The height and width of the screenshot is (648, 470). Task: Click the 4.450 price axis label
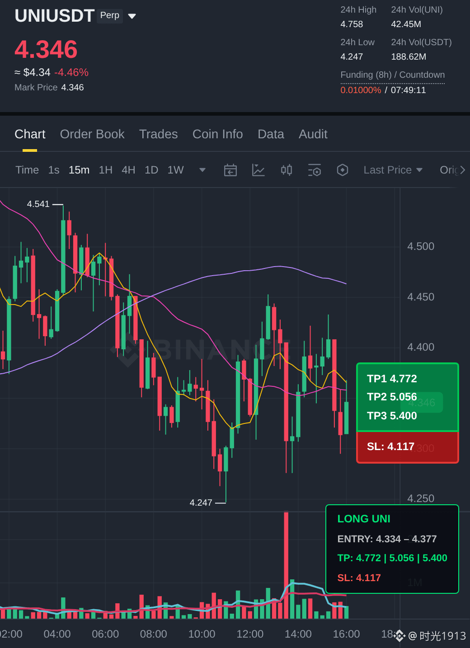coord(421,297)
